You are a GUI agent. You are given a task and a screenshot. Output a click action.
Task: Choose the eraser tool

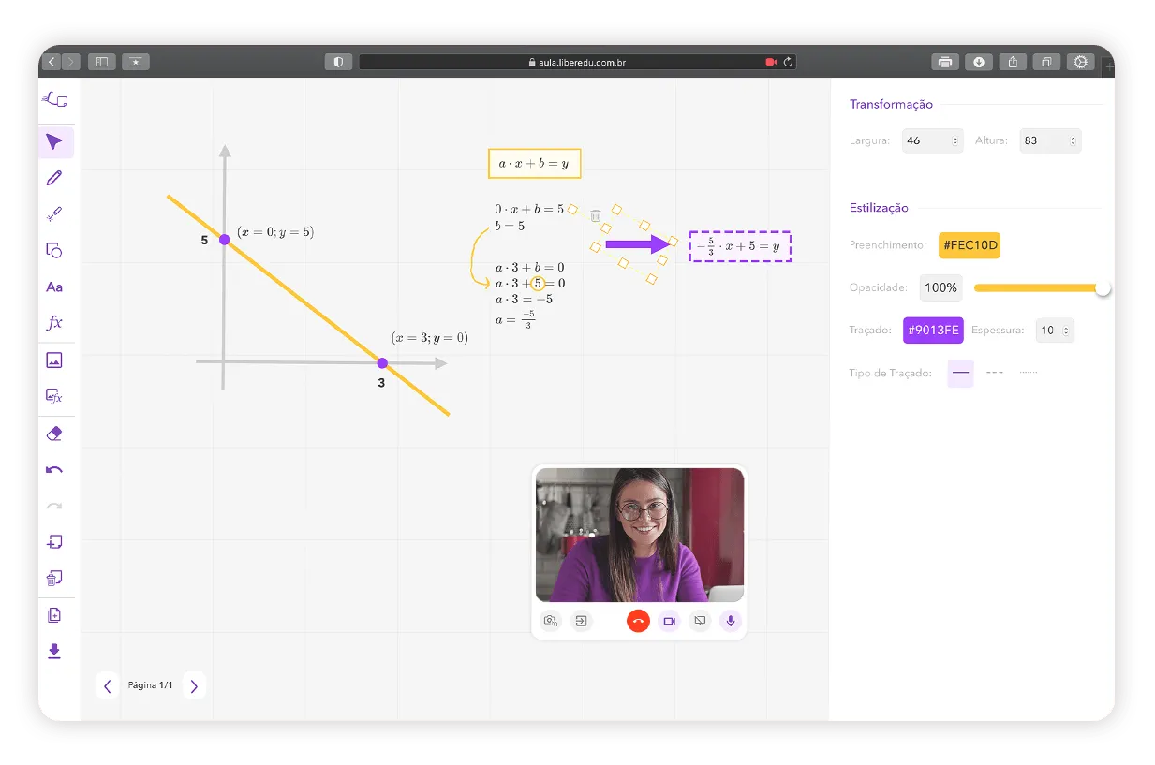pyautogui.click(x=54, y=434)
